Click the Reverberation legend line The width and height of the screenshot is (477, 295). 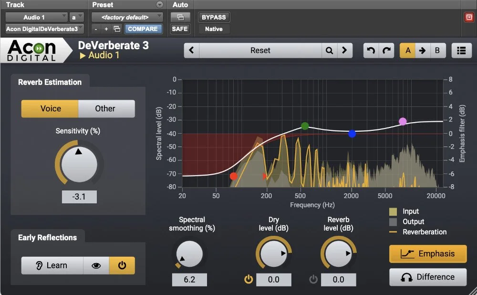point(393,232)
